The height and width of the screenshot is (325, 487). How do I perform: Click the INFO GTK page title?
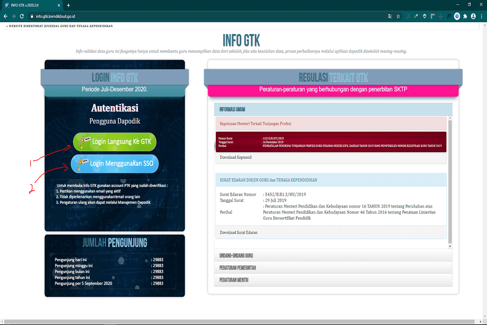(x=241, y=41)
